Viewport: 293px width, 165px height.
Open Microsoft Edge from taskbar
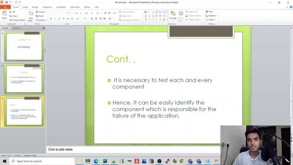[96, 161]
